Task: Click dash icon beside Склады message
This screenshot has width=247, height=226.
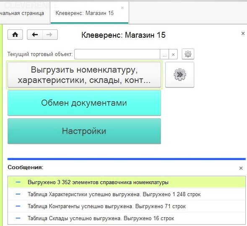Action: 18,218
